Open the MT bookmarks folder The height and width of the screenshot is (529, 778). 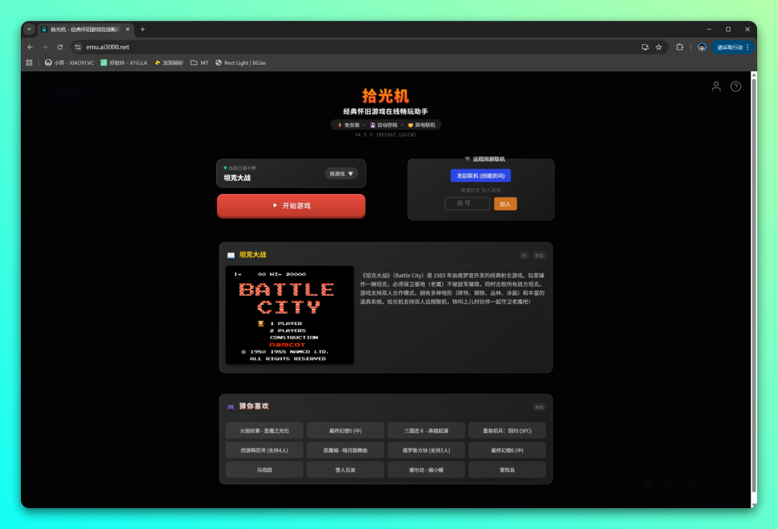pyautogui.click(x=200, y=63)
